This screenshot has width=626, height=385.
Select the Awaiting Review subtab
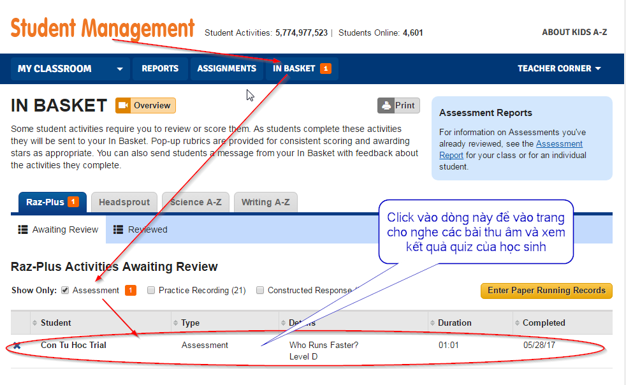click(58, 229)
